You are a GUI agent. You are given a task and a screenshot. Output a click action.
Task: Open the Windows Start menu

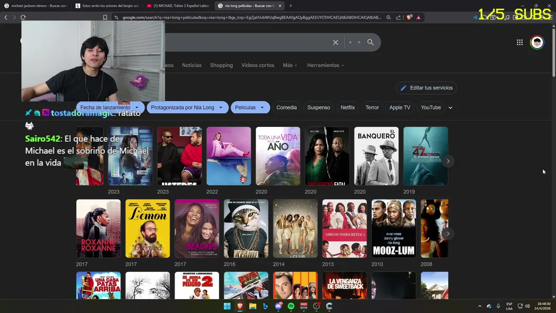click(227, 306)
